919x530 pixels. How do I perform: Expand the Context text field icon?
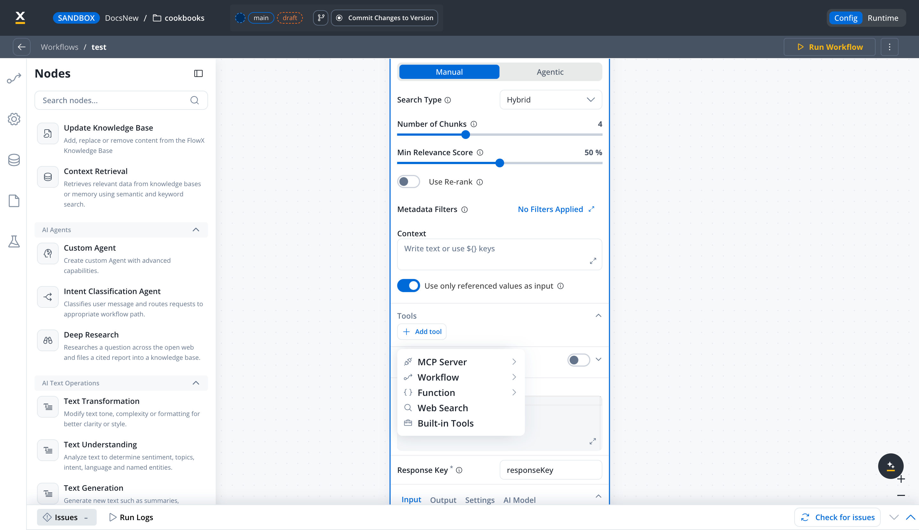[593, 261]
